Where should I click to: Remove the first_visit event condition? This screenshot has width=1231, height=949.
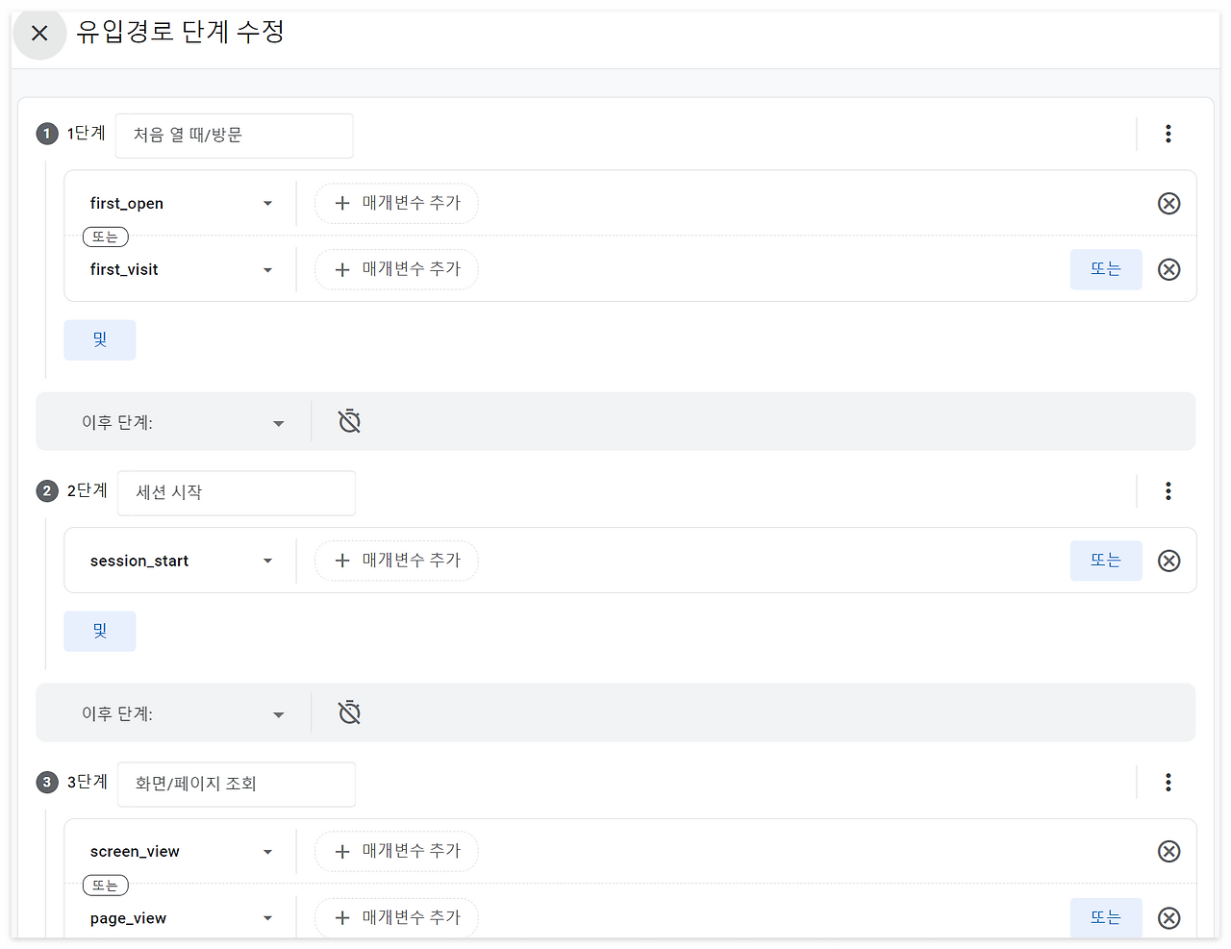(x=1168, y=269)
